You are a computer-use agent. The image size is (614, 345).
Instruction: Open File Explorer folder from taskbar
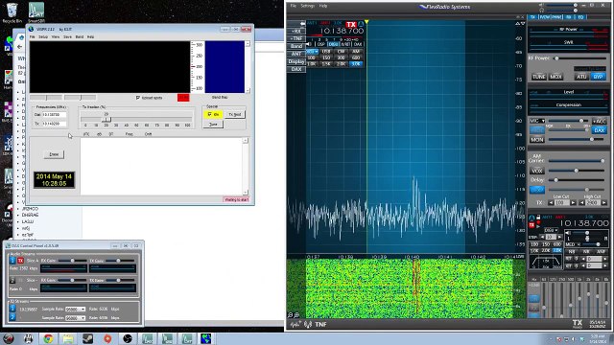[x=68, y=338]
